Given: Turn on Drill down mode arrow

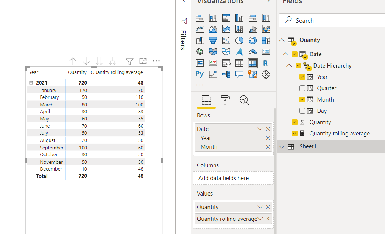Looking at the screenshot, I should 86,61.
